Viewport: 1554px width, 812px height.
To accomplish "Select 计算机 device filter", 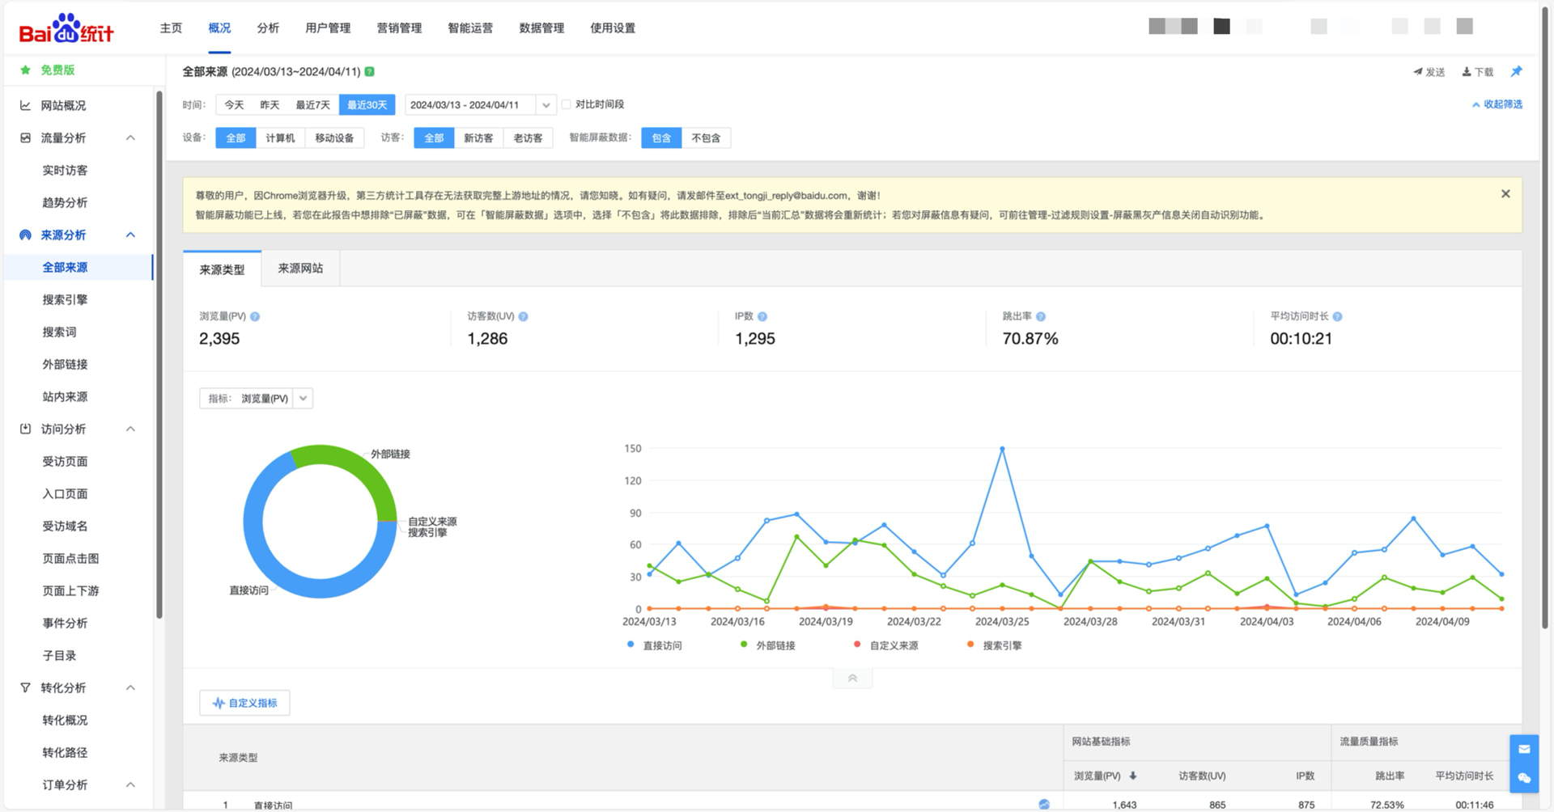I will pos(280,138).
